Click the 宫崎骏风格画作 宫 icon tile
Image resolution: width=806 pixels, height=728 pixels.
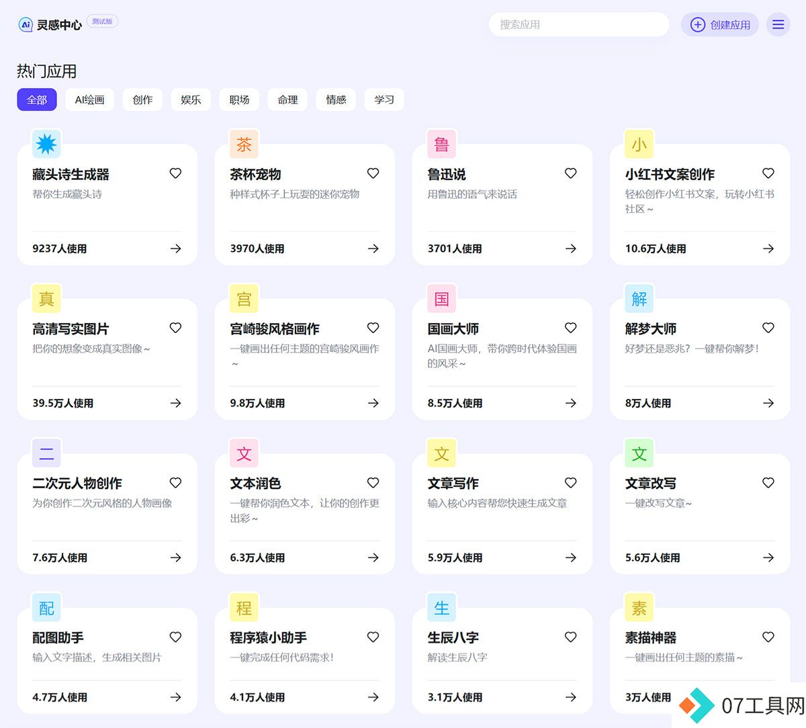[244, 298]
